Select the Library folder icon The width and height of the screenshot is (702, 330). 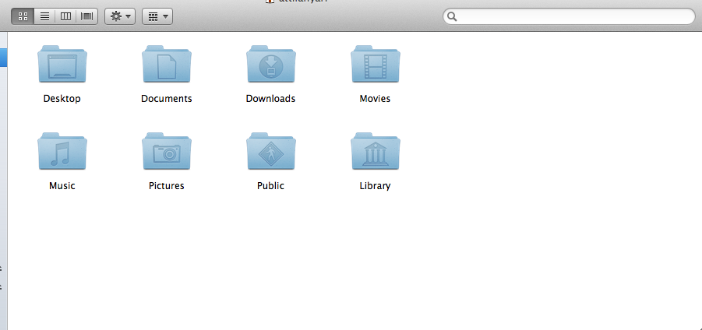376,151
